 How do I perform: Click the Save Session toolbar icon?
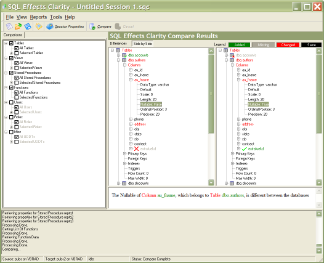(28, 26)
